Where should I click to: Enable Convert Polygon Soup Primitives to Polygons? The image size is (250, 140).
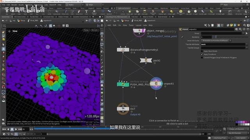point(202,58)
